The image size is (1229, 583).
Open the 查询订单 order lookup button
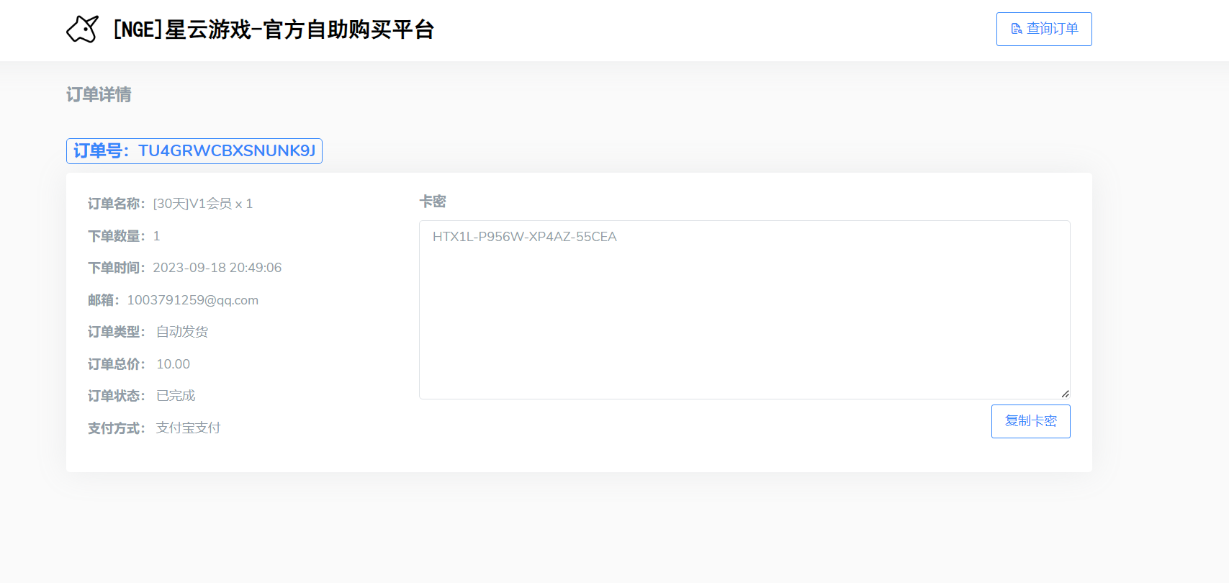click(1044, 29)
